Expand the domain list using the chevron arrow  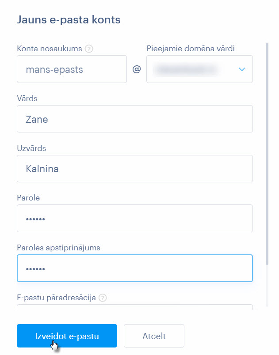tap(242, 69)
